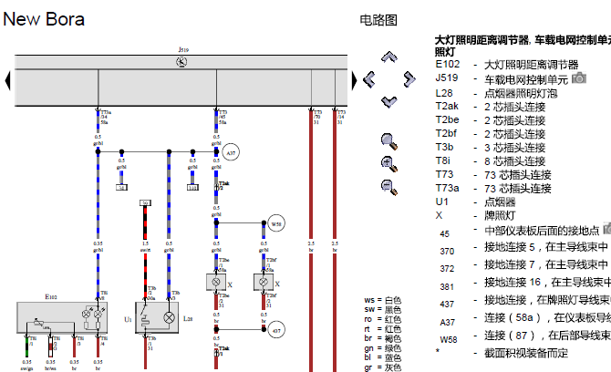Select ground connection 372 entry
The width and height of the screenshot is (611, 372).
(523, 265)
